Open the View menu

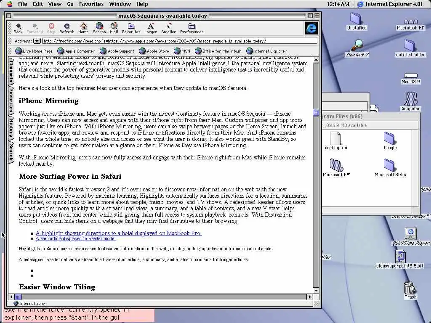55,4
